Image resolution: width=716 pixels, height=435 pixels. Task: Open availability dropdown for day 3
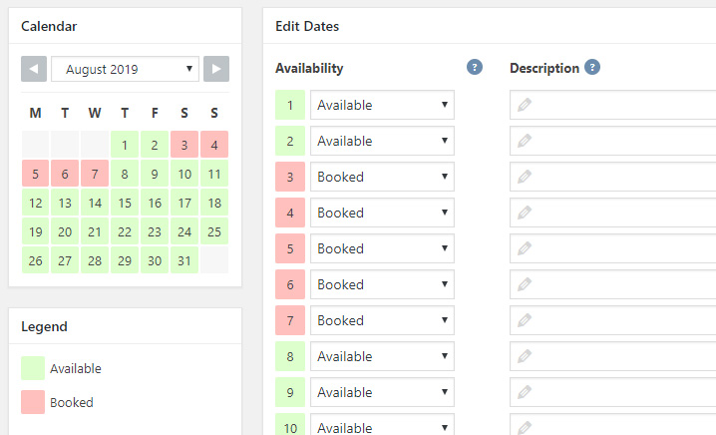[382, 177]
